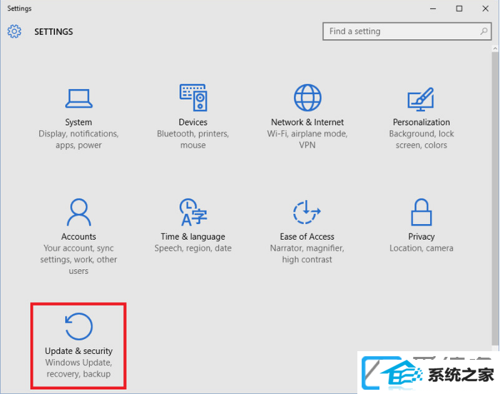Screen dimensions: 500x394
Task: Click the magnifier search icon
Action: (x=484, y=31)
